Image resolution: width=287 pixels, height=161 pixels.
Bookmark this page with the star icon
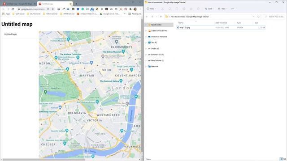pyautogui.click(x=53, y=9)
